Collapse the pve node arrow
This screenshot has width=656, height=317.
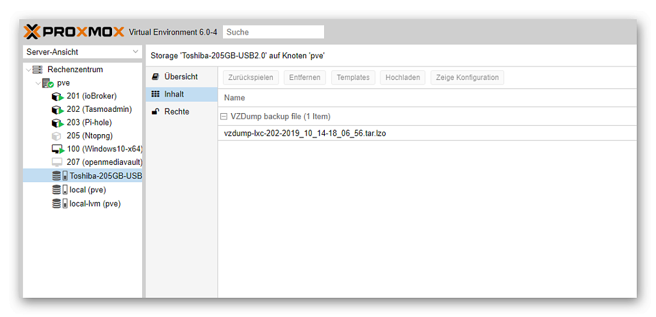point(38,83)
